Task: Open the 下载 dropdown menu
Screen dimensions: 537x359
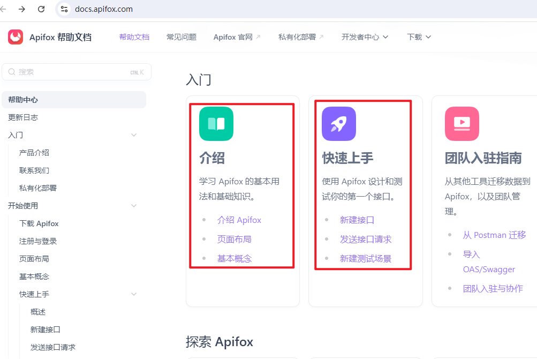Action: pos(419,37)
